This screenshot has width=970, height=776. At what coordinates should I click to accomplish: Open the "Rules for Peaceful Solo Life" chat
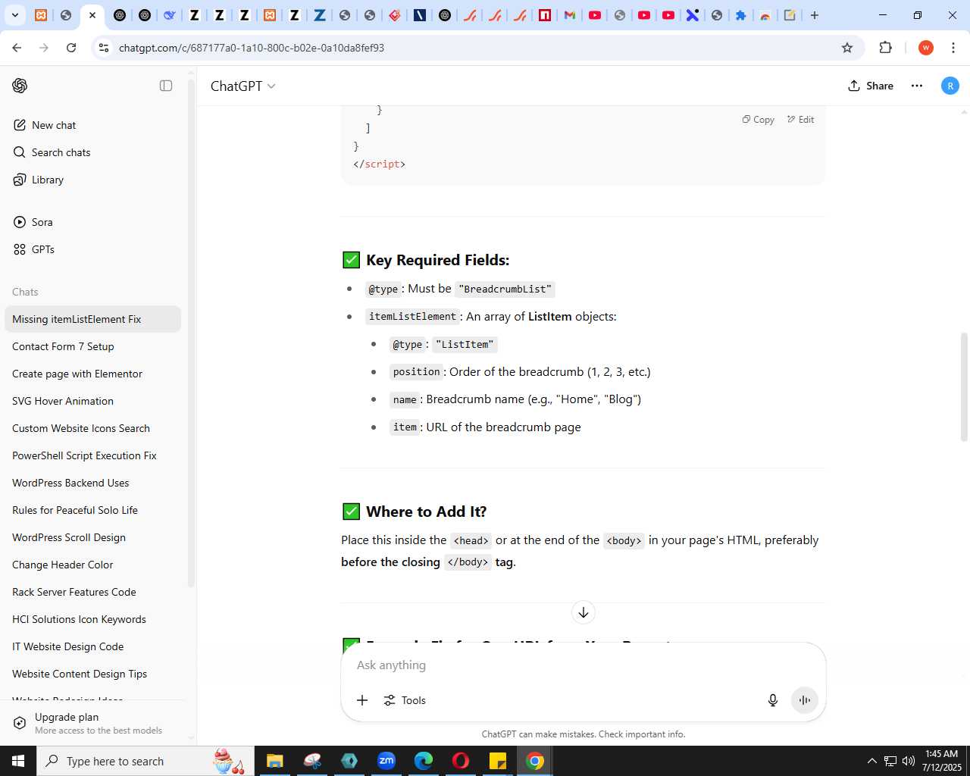[92, 510]
